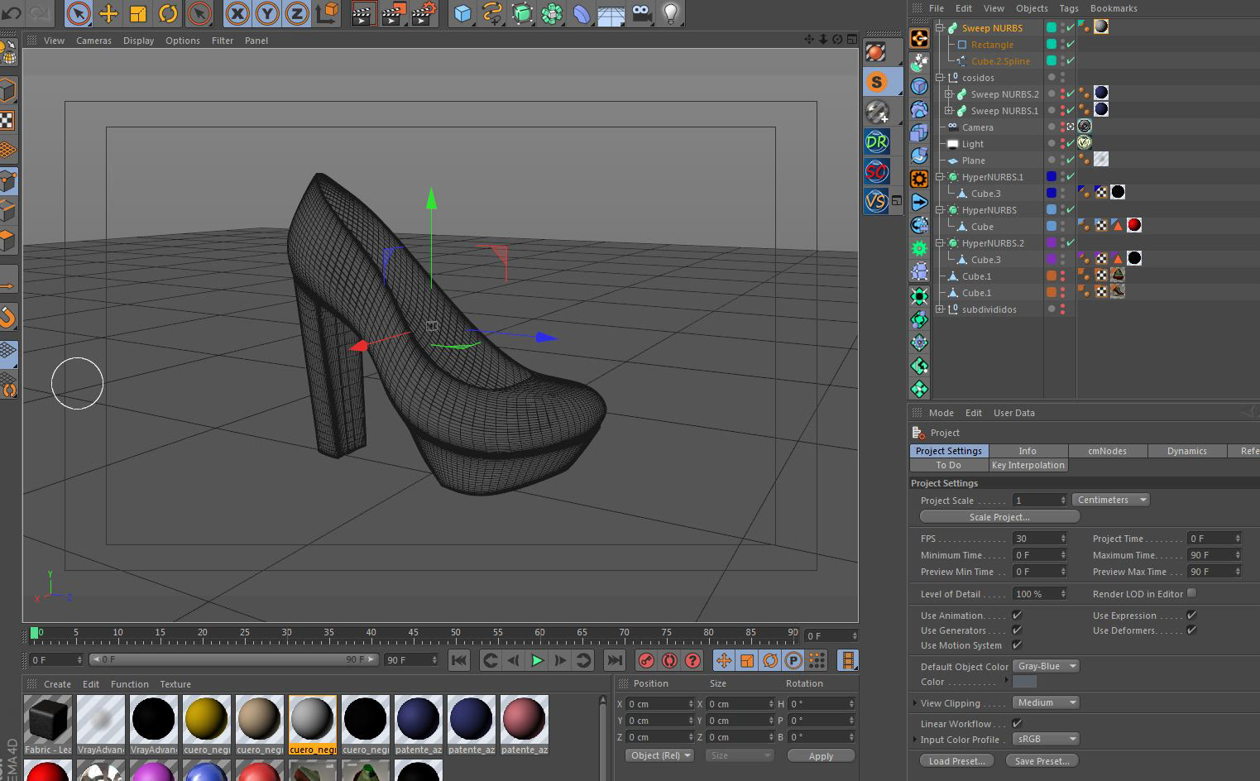Toggle the Linear Workflow checkbox
Screen dimensions: 1260x781
click(1017, 724)
